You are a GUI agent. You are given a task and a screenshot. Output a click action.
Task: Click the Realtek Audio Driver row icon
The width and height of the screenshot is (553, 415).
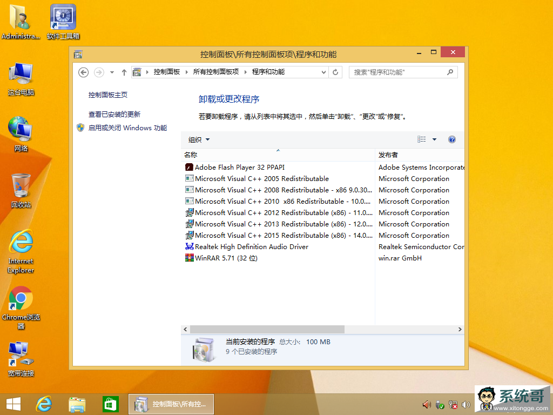coord(190,246)
